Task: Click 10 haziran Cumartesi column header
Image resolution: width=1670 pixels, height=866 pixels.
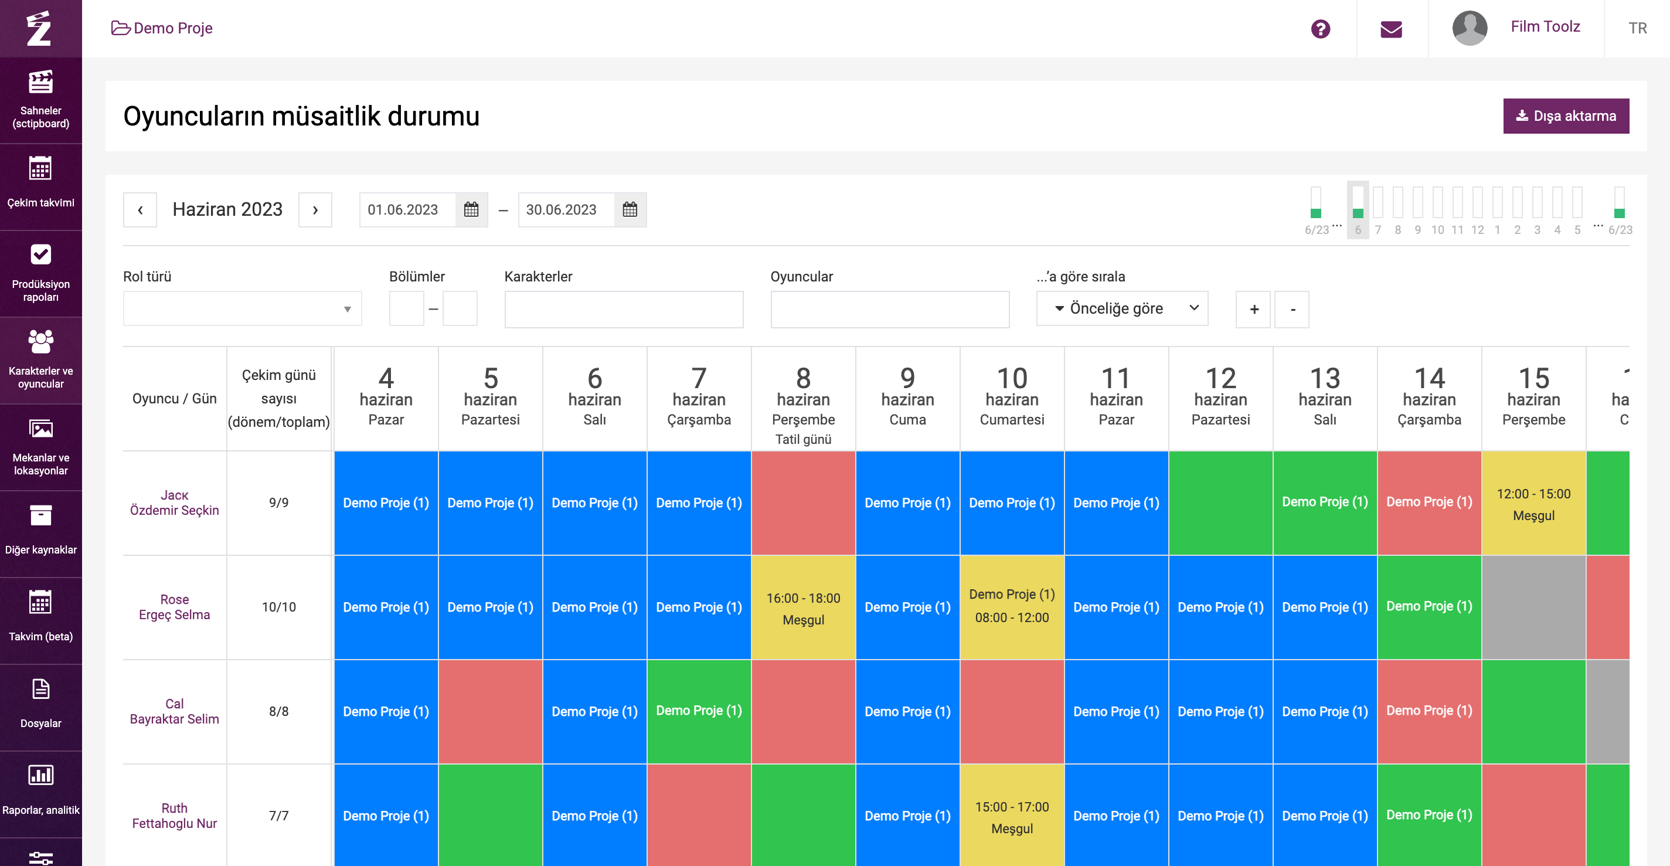Action: (1011, 399)
